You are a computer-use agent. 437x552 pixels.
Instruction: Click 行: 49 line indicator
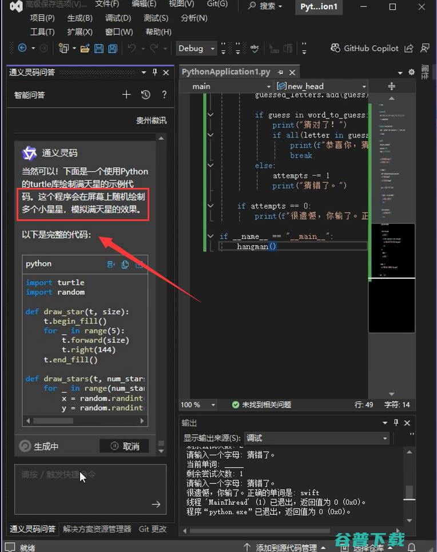[364, 405]
